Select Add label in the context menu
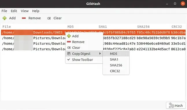The width and height of the screenshot is (187, 110). point(75,36)
